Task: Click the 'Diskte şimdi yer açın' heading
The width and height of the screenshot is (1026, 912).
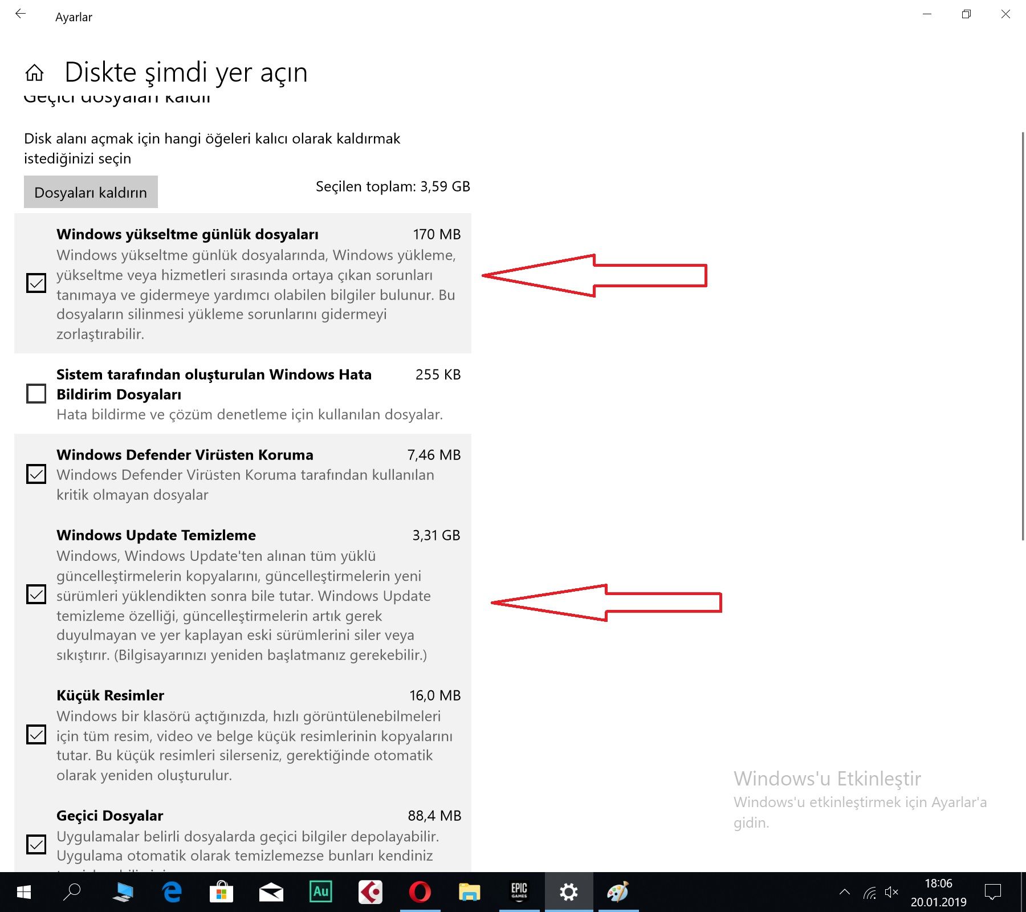Action: click(186, 73)
